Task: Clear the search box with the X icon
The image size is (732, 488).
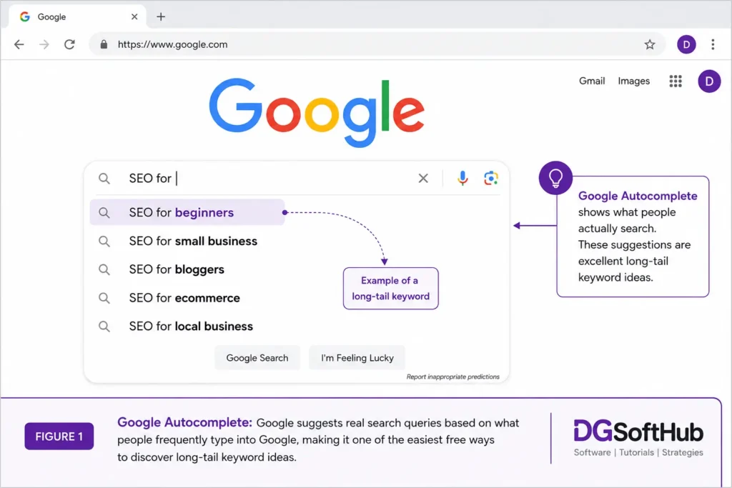Action: click(x=423, y=178)
